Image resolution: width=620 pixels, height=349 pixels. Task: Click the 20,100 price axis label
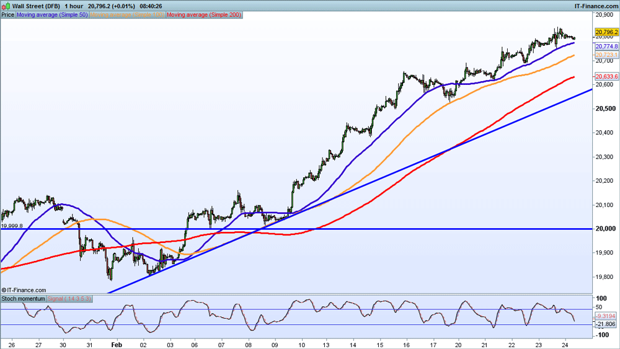[604, 205]
